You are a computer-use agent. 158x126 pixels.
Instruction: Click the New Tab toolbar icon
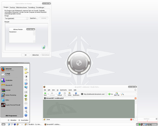click(117, 93)
